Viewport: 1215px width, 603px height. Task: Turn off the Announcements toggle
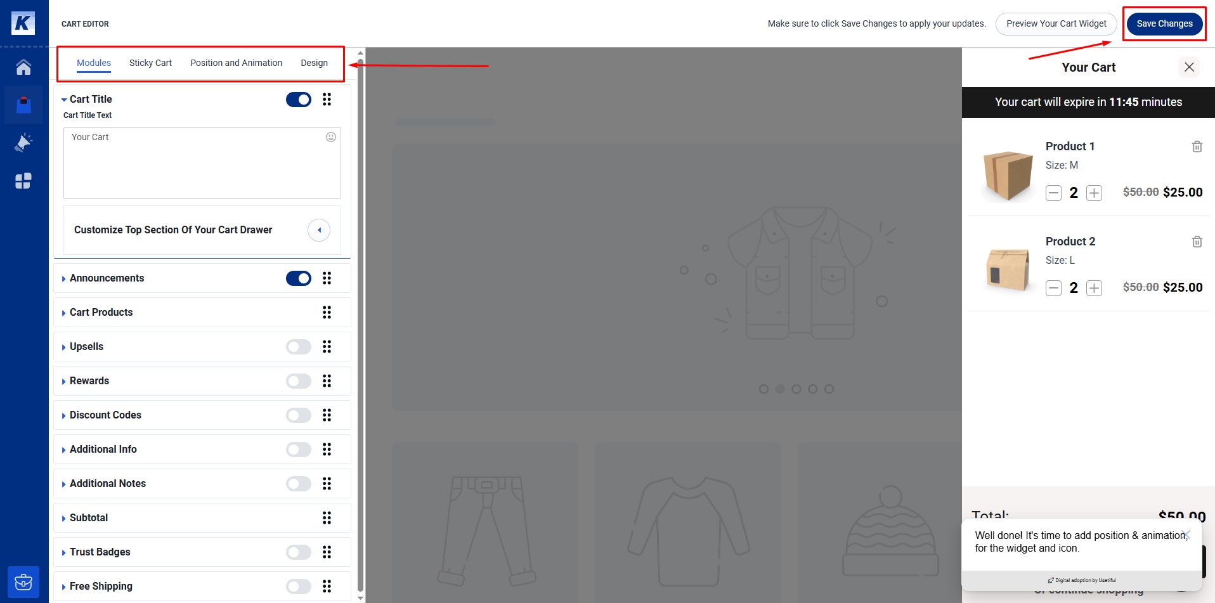[x=298, y=278]
